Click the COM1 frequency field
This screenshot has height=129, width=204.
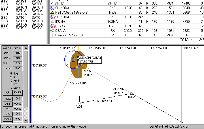(x=18, y=48)
